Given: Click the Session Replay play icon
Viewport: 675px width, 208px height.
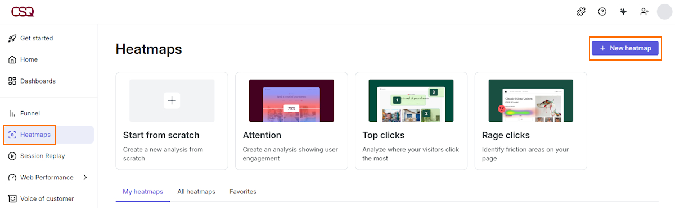Looking at the screenshot, I should tap(12, 156).
